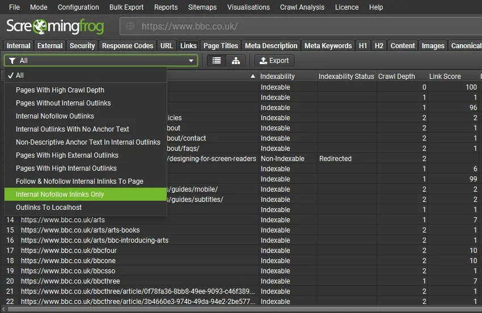Click the Screaming Frog logo
Image resolution: width=482 pixels, height=313 pixels.
point(55,27)
